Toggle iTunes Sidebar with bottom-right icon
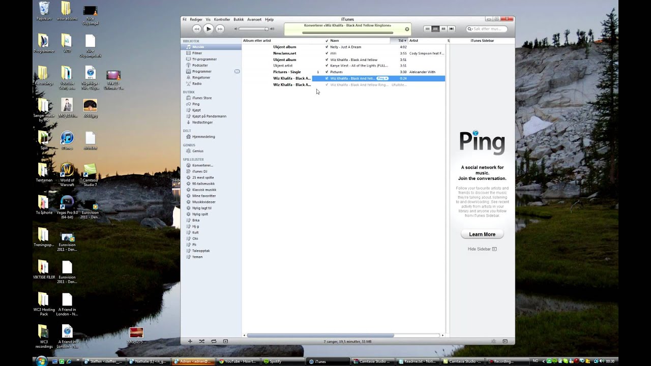Viewport: 651px width, 366px height. point(505,341)
